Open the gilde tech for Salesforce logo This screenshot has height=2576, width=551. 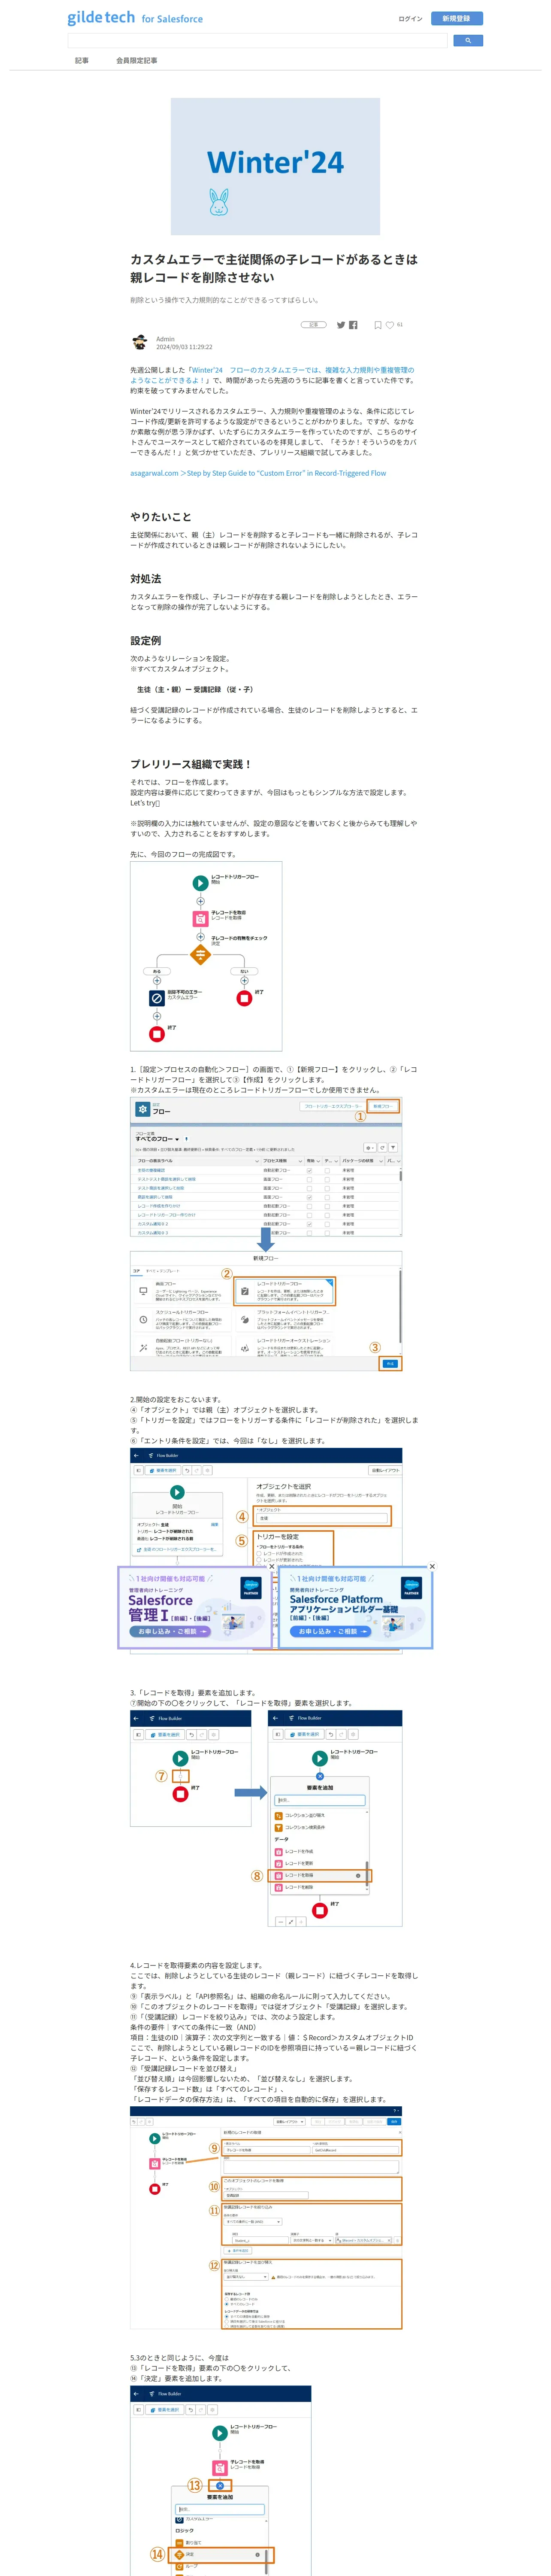coord(135,18)
